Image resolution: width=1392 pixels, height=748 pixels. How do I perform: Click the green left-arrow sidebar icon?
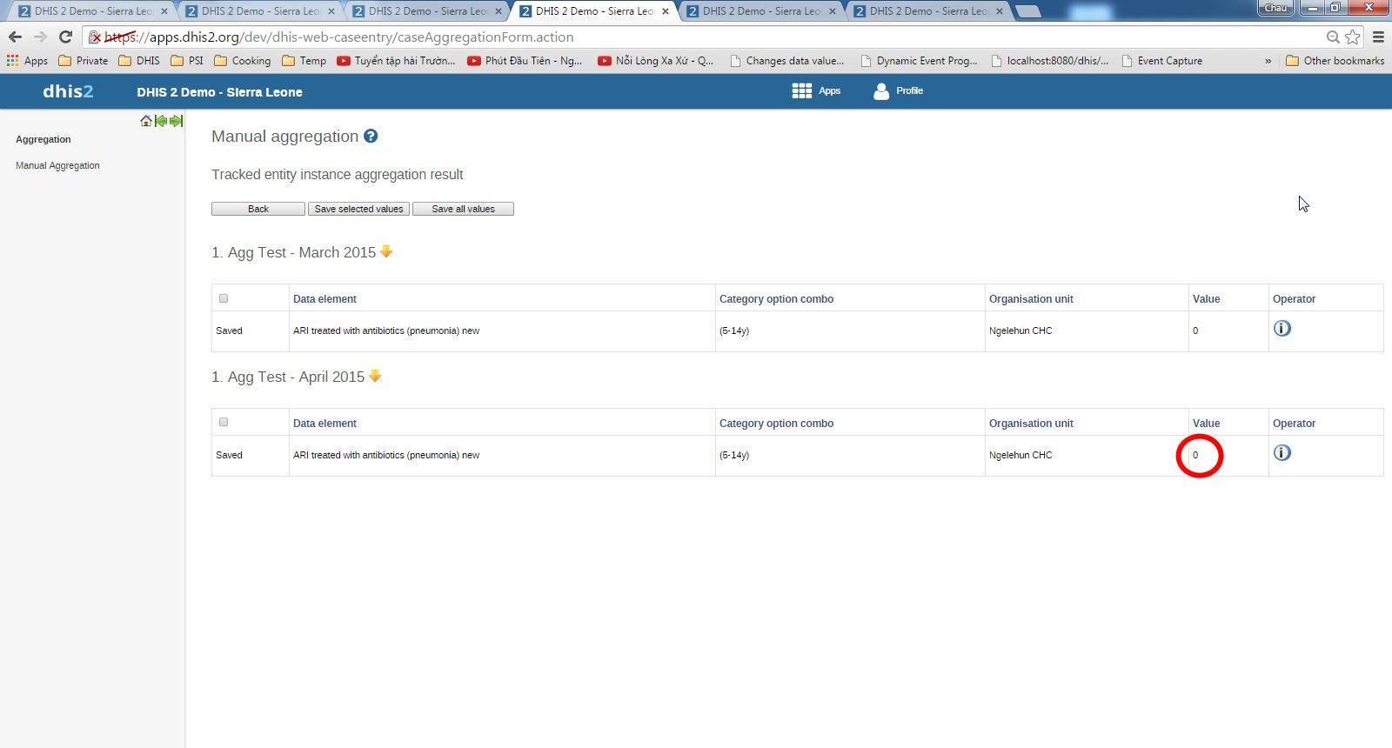160,121
